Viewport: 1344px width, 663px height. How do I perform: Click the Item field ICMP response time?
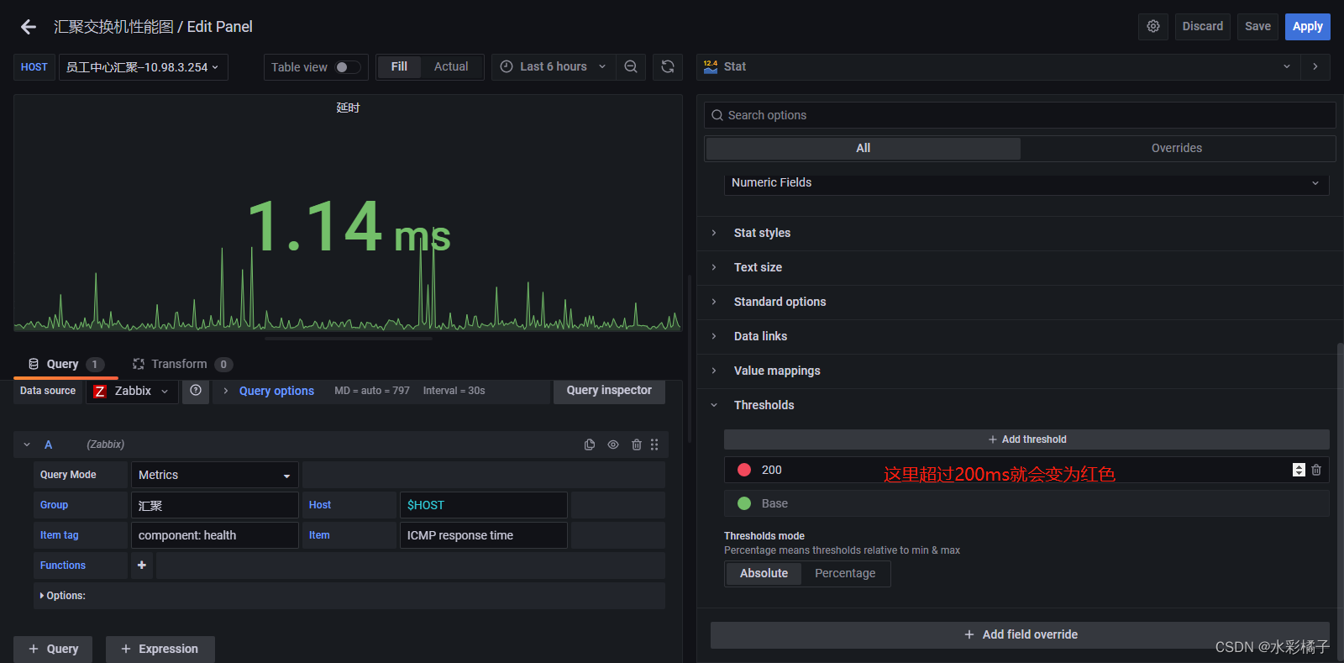pyautogui.click(x=483, y=535)
